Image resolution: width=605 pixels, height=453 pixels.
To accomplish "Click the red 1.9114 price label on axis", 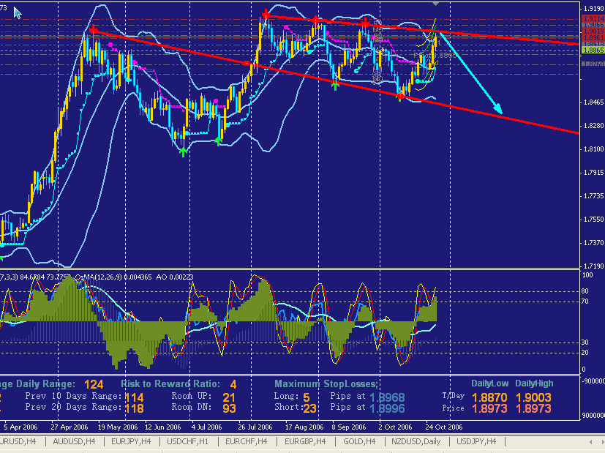I will click(593, 19).
